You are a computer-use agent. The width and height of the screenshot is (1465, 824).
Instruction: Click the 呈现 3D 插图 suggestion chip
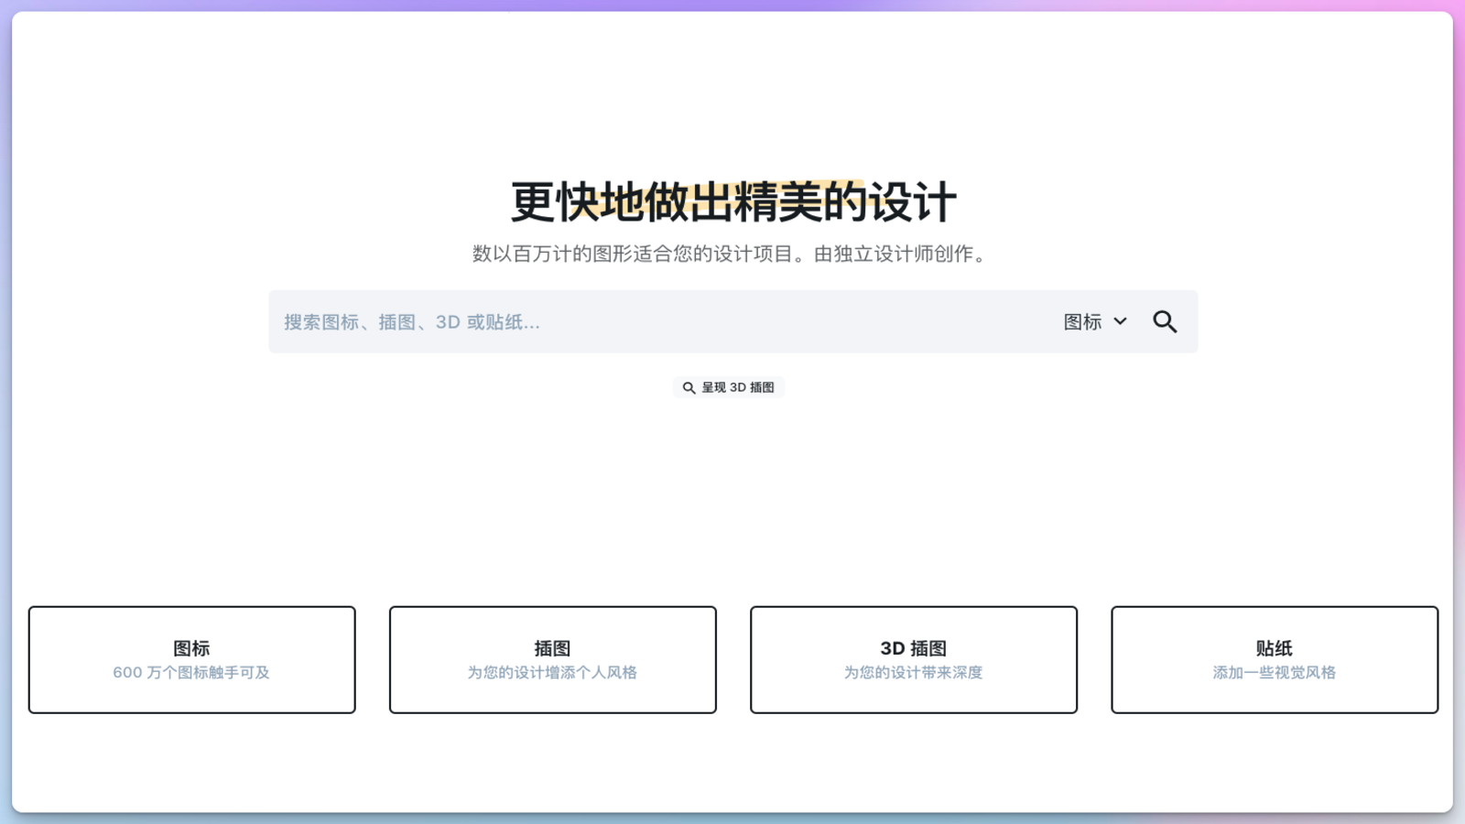click(x=729, y=387)
